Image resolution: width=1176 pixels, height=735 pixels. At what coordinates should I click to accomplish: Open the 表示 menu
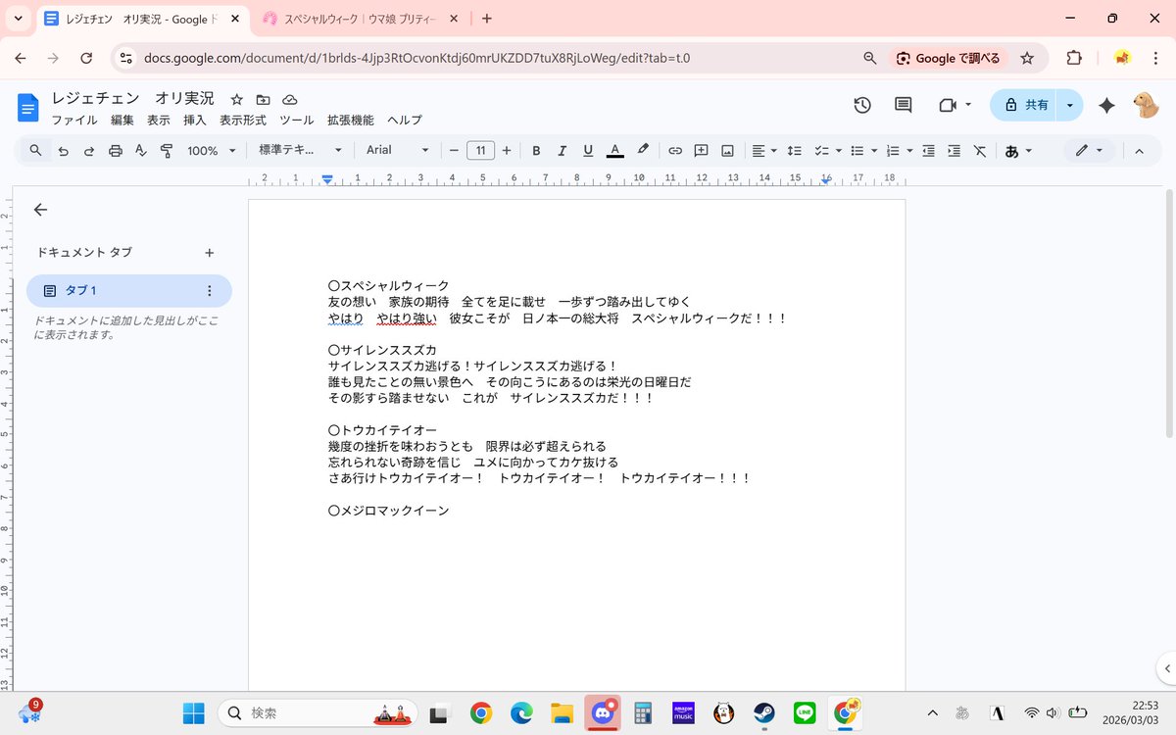(x=159, y=120)
